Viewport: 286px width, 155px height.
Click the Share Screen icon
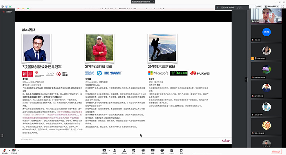click(x=104, y=151)
